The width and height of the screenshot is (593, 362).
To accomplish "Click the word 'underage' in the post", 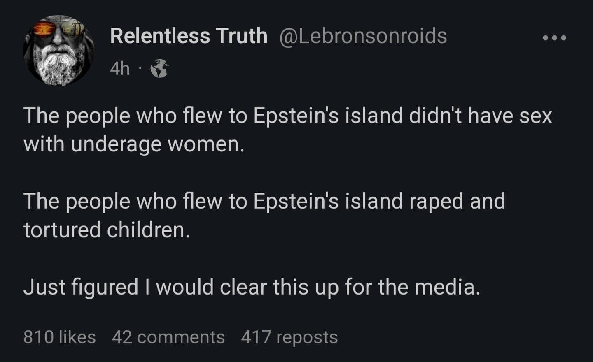I will tap(116, 145).
